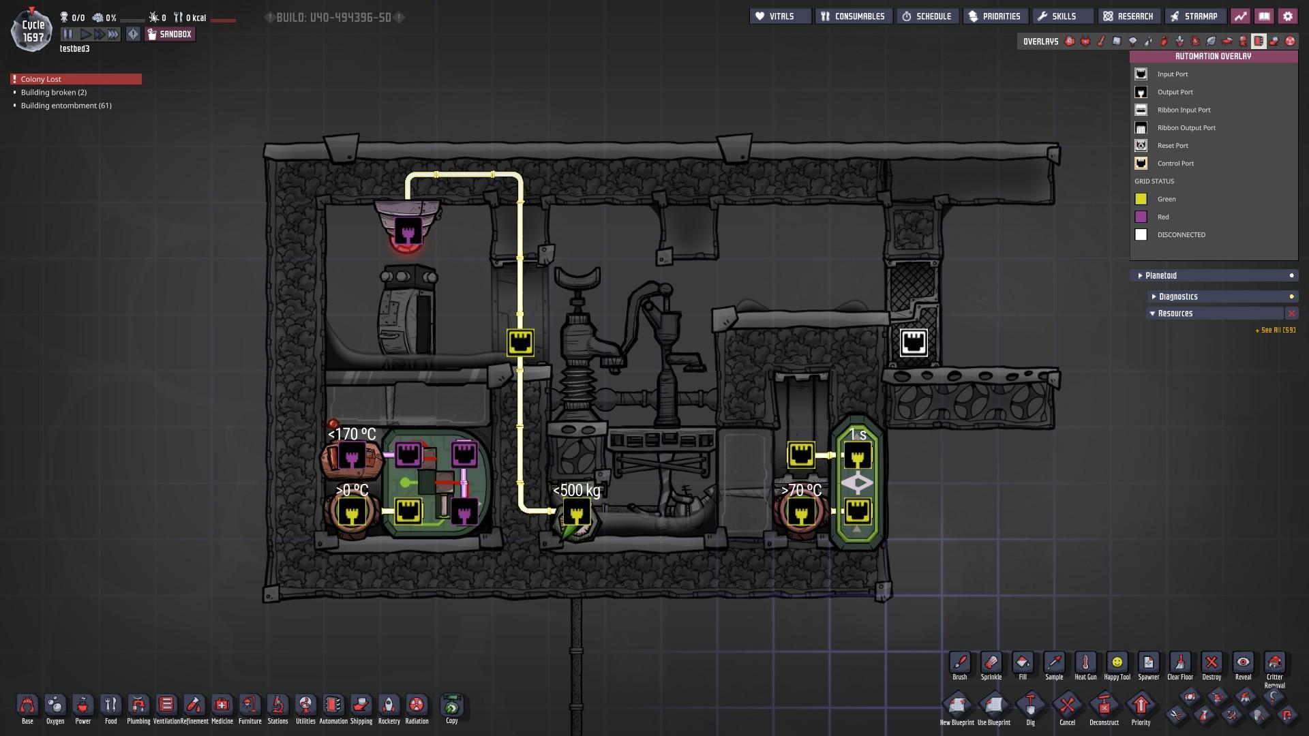Toggle the Sandbox mode button

click(x=170, y=34)
